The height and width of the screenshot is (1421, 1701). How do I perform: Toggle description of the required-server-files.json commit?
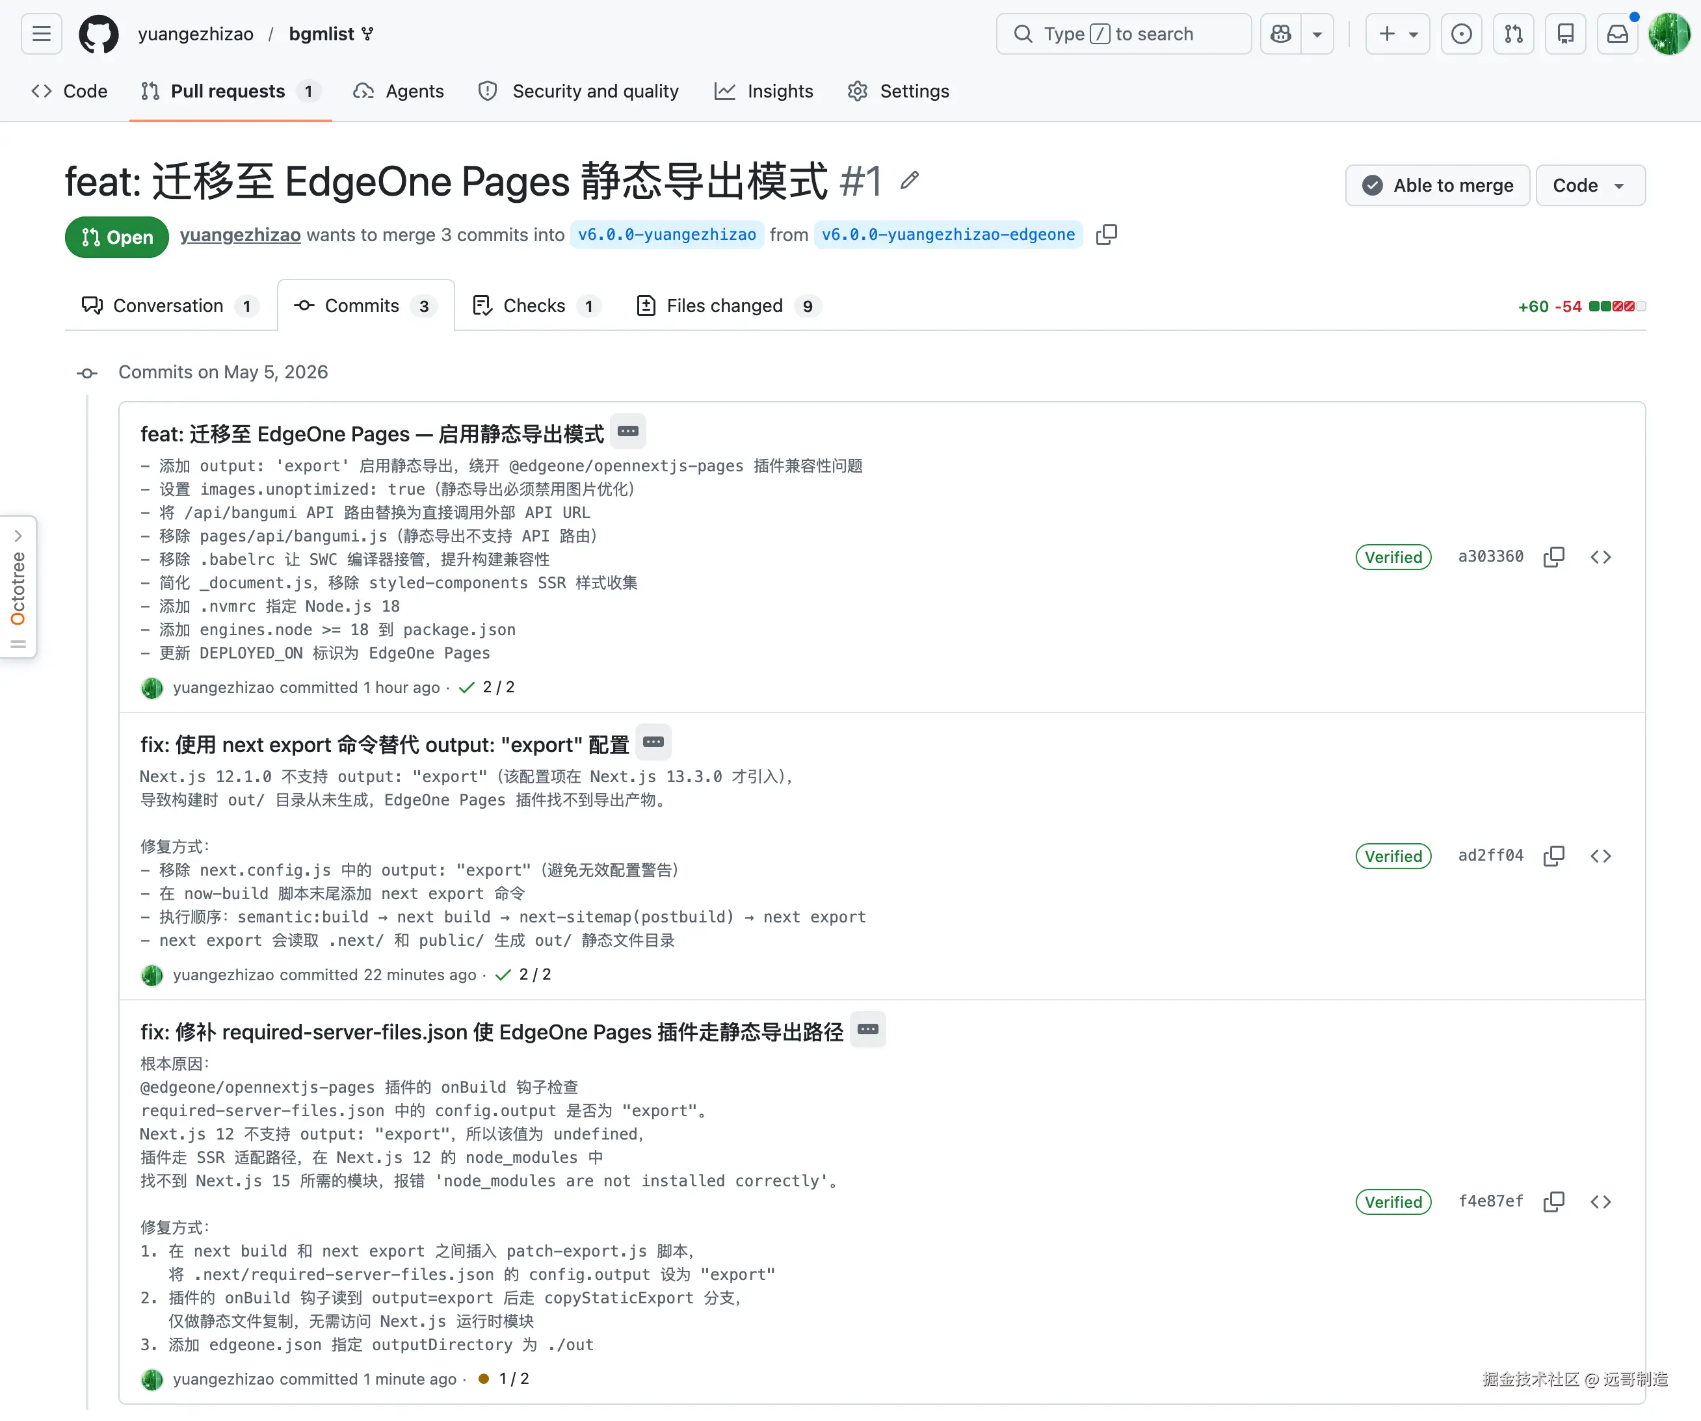[x=868, y=1029]
